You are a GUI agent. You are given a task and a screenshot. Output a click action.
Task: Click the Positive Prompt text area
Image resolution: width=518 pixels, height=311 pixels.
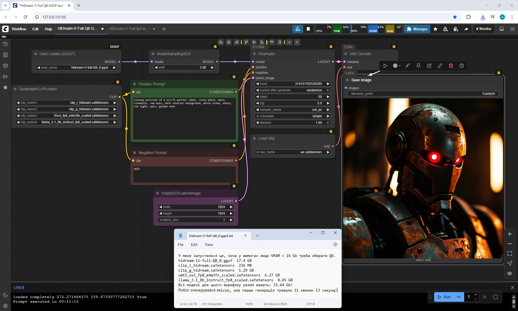[184, 119]
